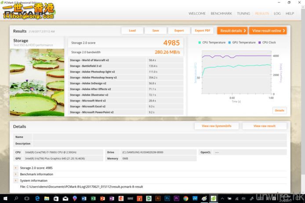This screenshot has height=203, width=305.
Task: Open the Windows Start menu
Action: [5, 199]
